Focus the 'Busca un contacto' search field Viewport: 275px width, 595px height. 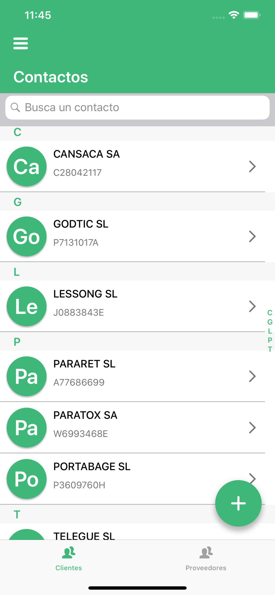tap(137, 107)
